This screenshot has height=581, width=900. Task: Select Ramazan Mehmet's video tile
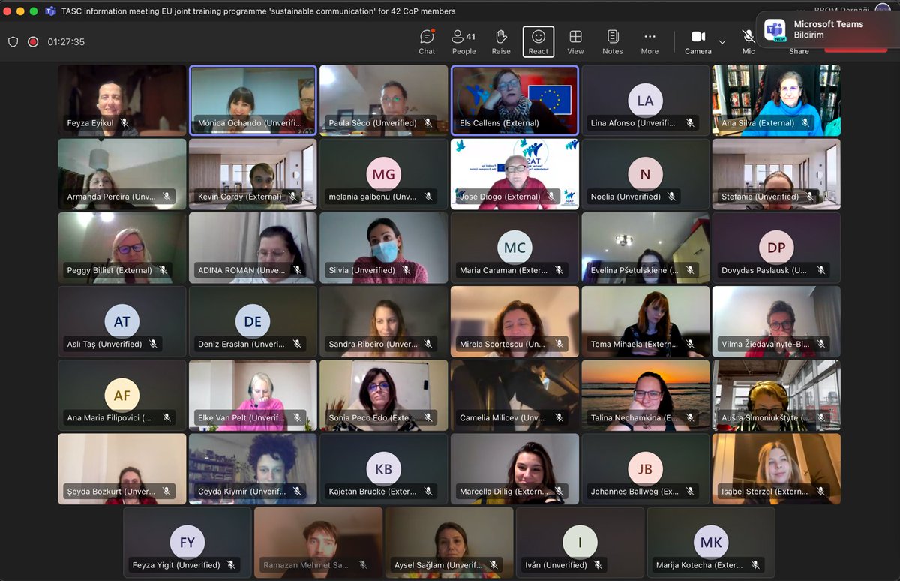tap(319, 542)
